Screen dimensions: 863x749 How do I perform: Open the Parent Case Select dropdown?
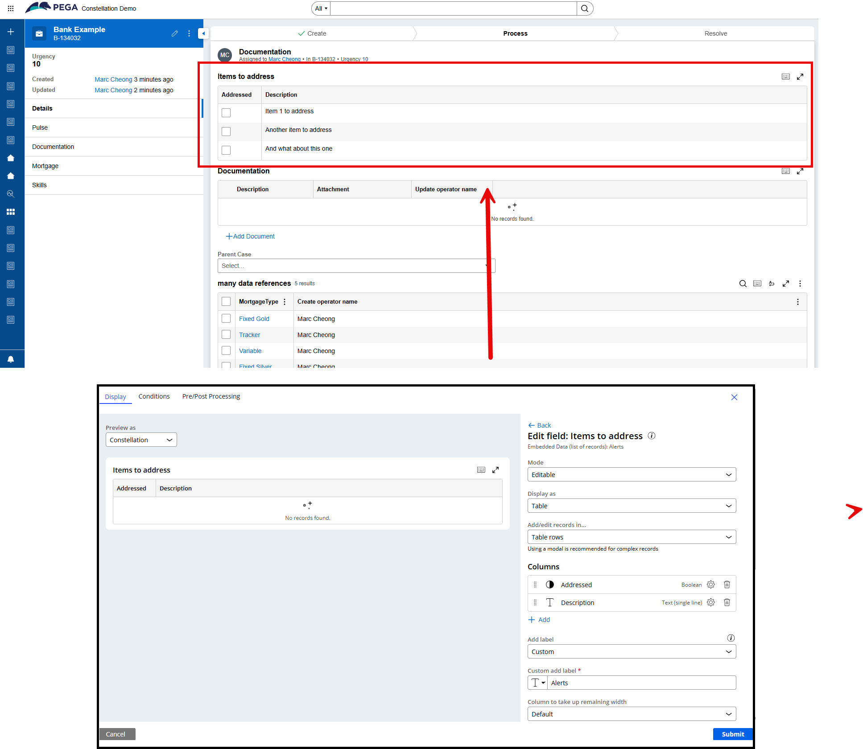tap(355, 266)
